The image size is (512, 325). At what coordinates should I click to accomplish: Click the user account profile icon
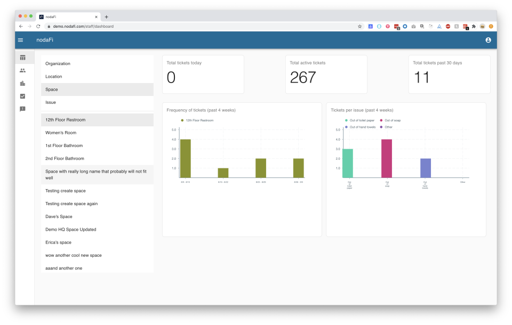pyautogui.click(x=488, y=40)
